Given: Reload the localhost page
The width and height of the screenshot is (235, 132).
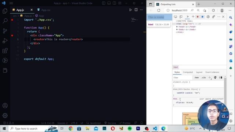Looking at the screenshot, I should click(159, 10).
